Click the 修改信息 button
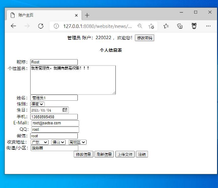Viewport: 218px width, 188px height. pos(83,154)
